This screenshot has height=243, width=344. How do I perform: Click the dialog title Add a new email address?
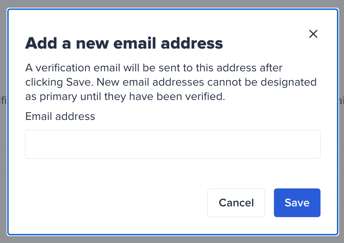(124, 43)
